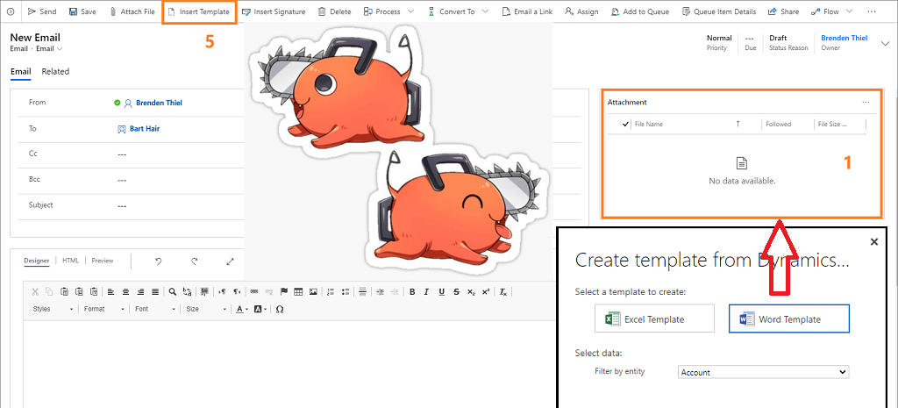Assign the email record

click(581, 11)
